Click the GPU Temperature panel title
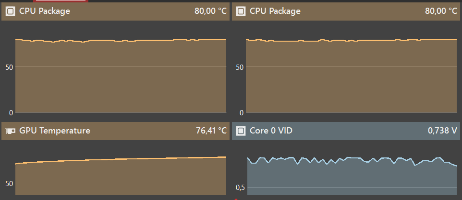 coord(54,131)
